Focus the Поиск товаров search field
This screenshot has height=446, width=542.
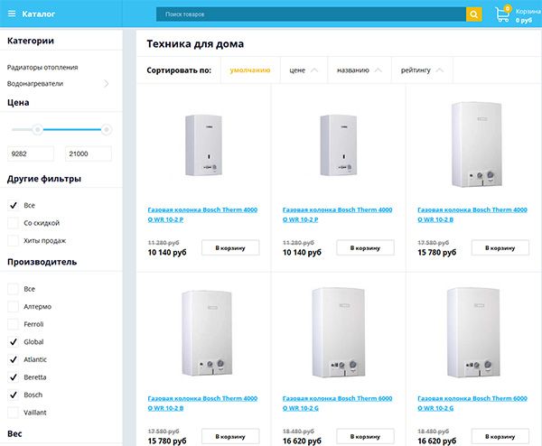point(310,14)
